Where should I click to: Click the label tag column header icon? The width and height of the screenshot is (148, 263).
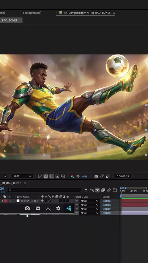tap(5, 197)
